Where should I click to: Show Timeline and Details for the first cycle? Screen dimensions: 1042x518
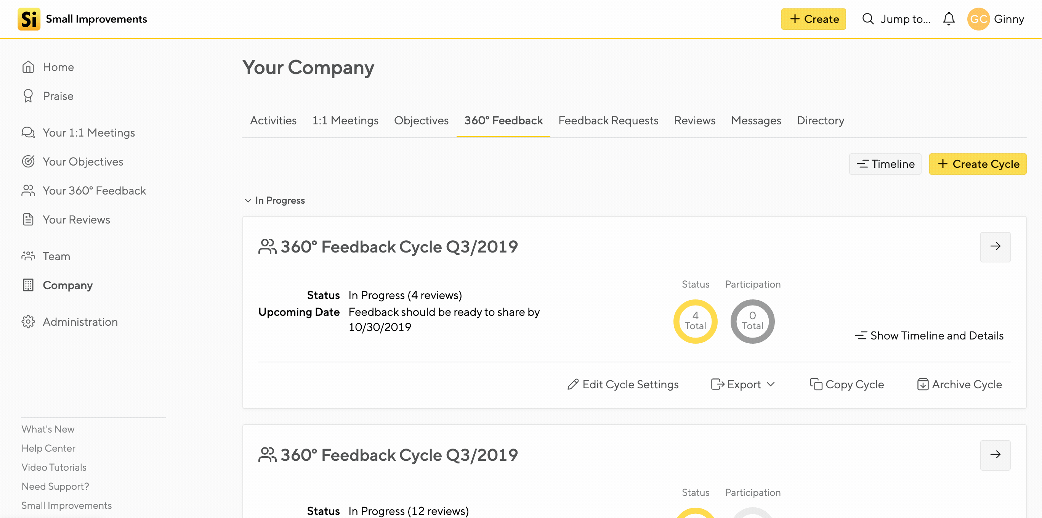point(929,336)
